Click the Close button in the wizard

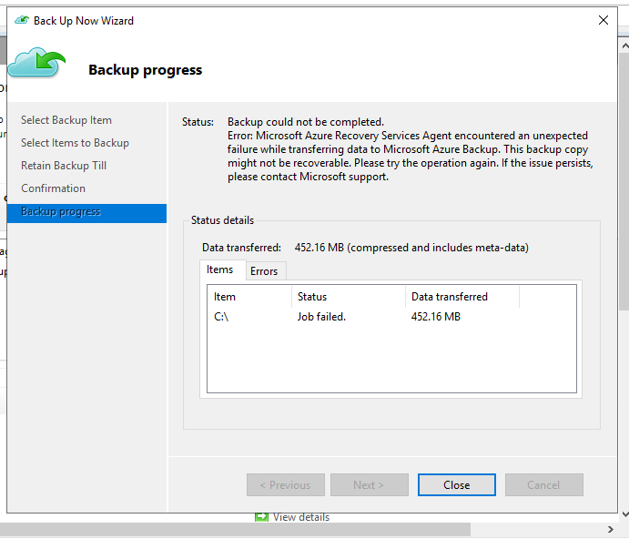tap(457, 484)
